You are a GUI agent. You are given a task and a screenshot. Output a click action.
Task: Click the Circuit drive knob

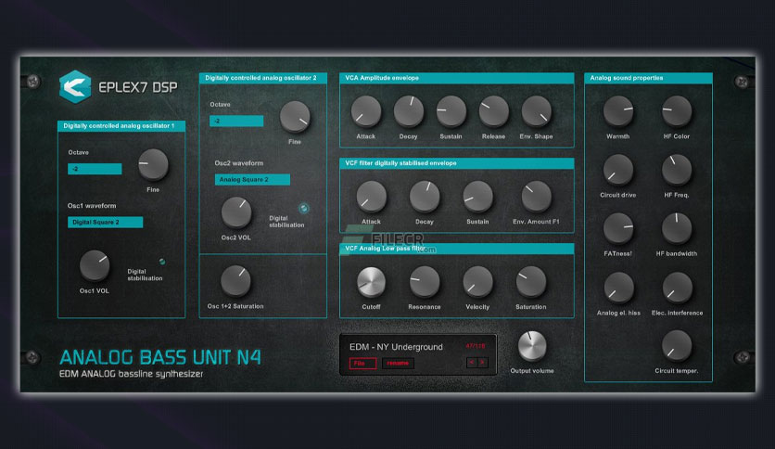[617, 170]
